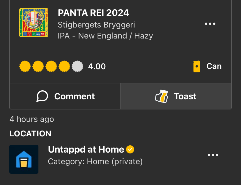Click the 4.00 rating score
This screenshot has width=241, height=185.
(97, 67)
